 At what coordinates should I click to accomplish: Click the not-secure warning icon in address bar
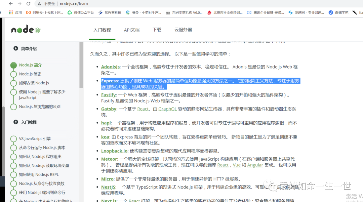click(x=39, y=4)
